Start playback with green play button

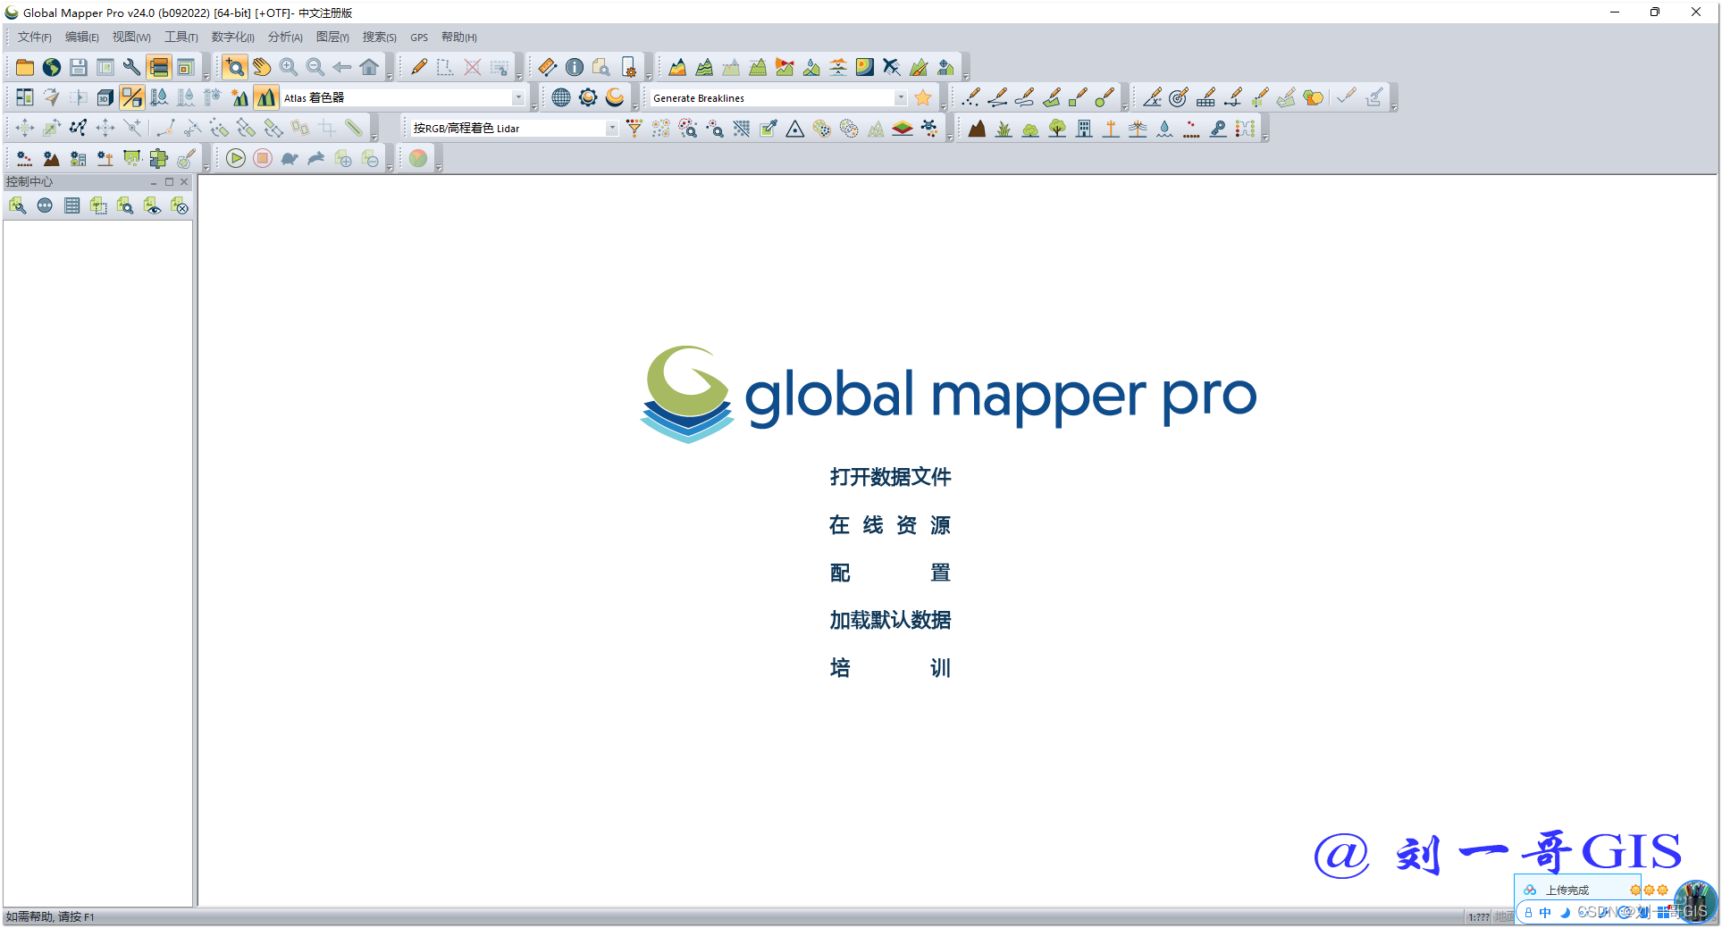pos(236,159)
